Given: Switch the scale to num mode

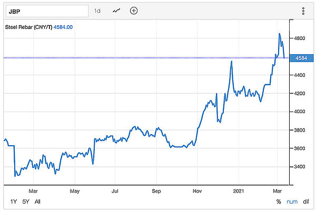Looking at the screenshot, I should [x=291, y=202].
